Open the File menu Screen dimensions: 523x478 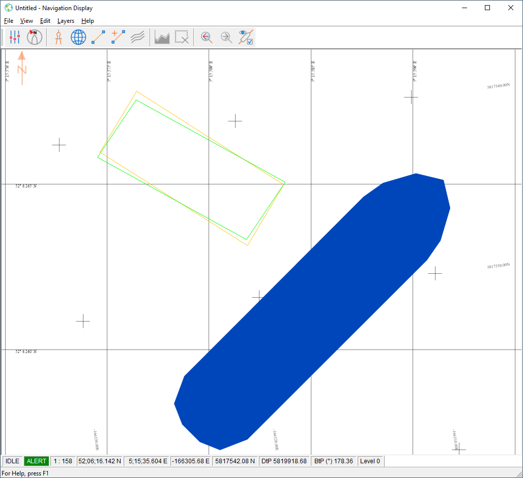coord(9,21)
